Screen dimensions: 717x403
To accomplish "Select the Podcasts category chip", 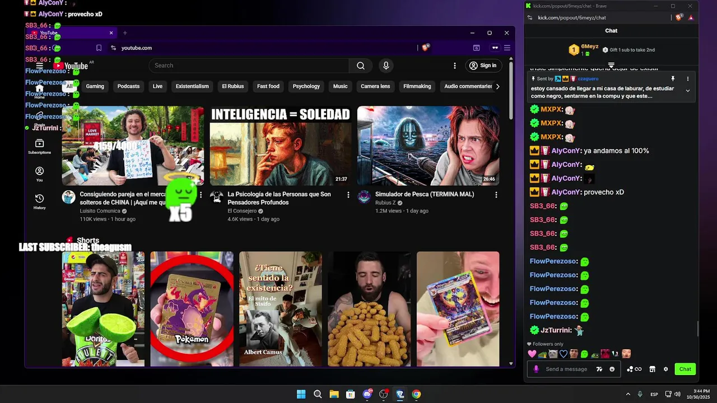I will click(x=128, y=86).
